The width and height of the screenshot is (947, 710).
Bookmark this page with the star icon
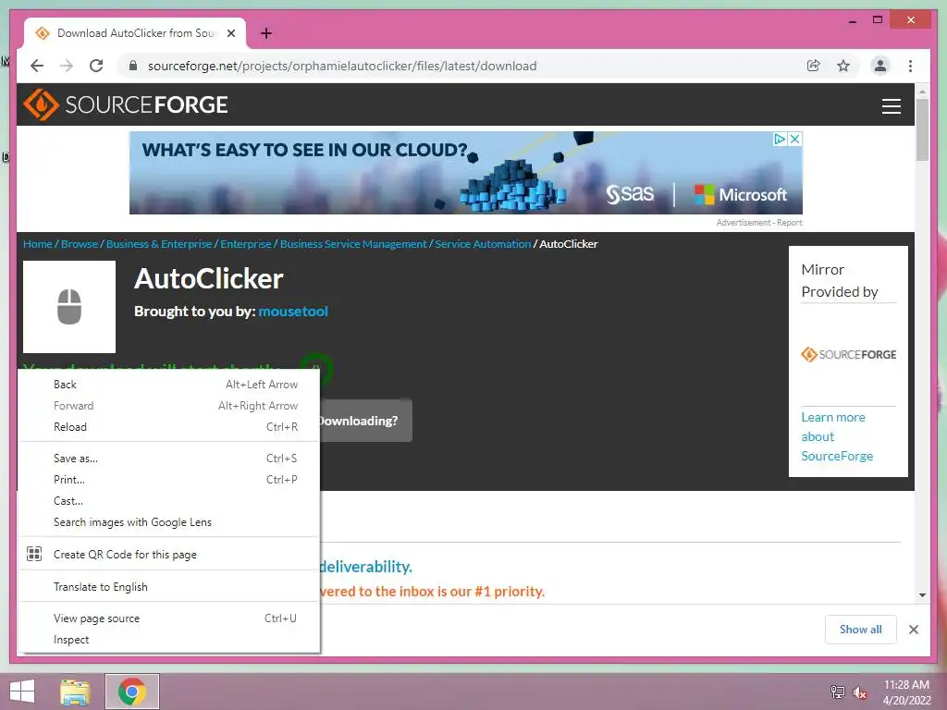pos(843,66)
